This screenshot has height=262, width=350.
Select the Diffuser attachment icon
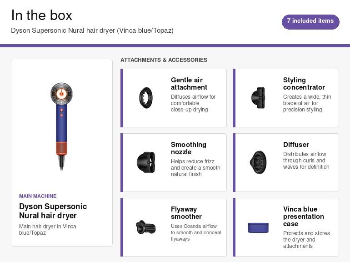click(258, 162)
